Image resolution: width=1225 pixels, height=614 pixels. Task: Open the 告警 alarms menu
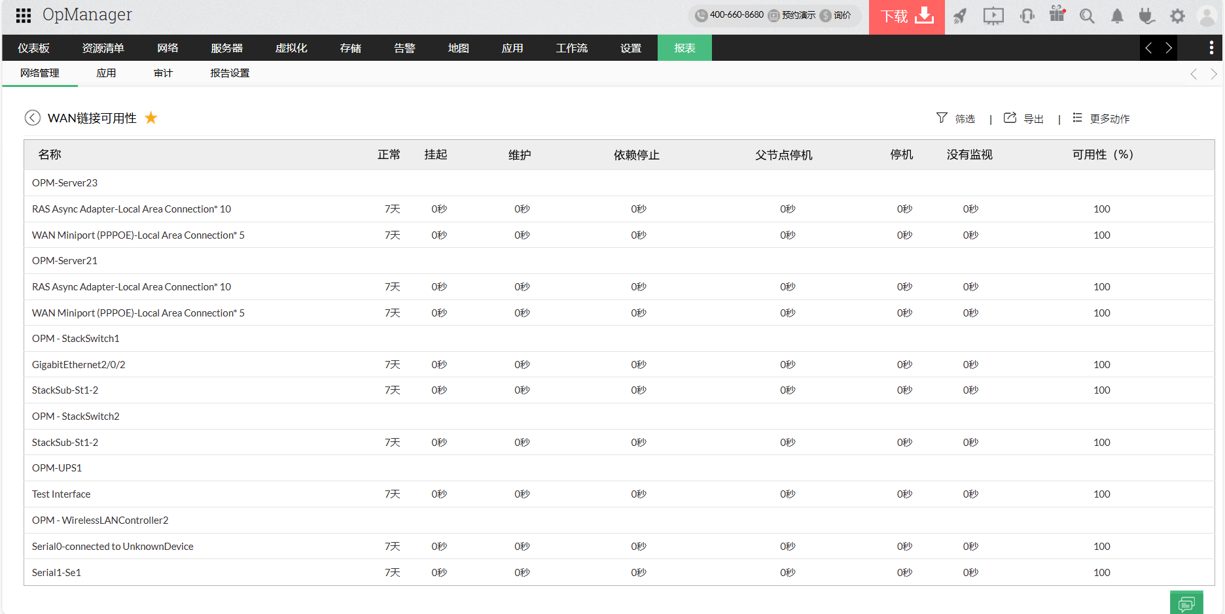[x=404, y=48]
